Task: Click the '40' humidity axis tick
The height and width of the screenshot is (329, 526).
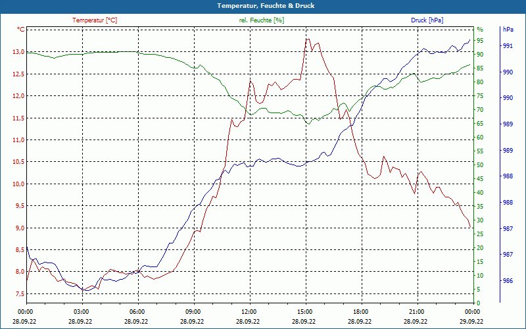Action: (480, 193)
